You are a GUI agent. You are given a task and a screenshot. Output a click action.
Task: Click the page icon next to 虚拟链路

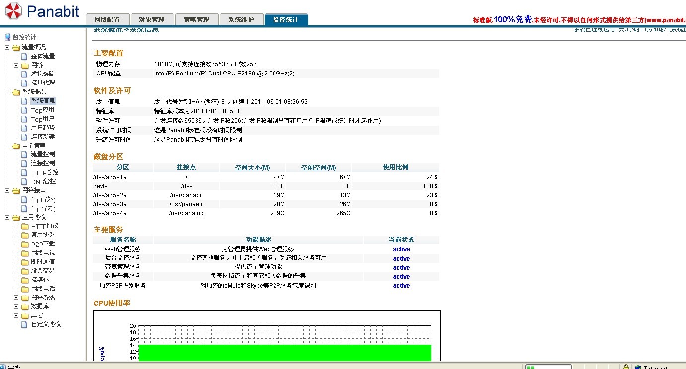pos(24,74)
